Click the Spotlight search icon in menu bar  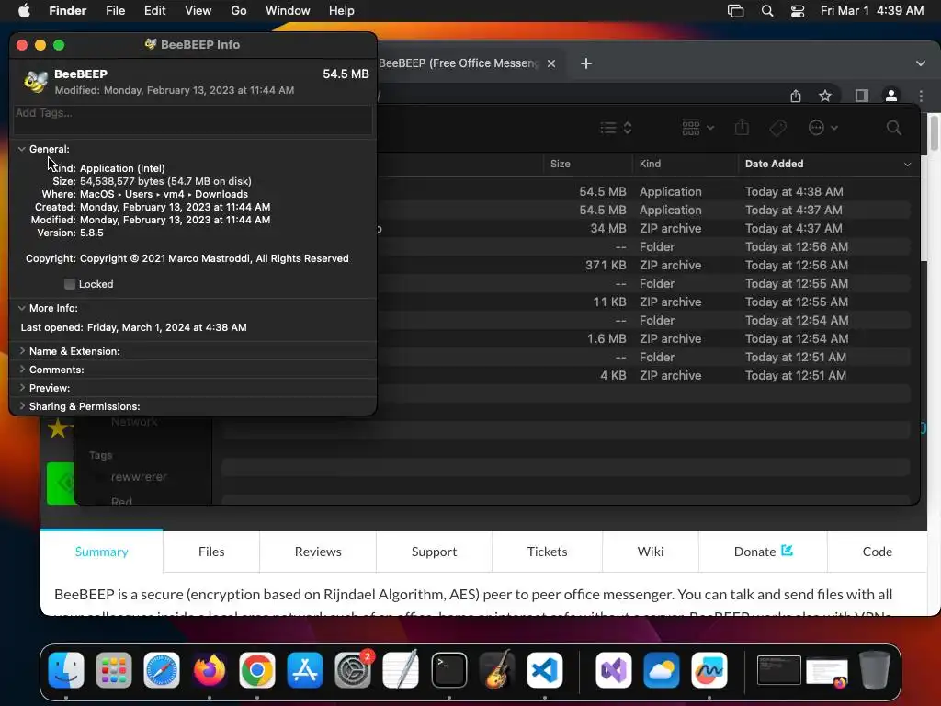(767, 11)
